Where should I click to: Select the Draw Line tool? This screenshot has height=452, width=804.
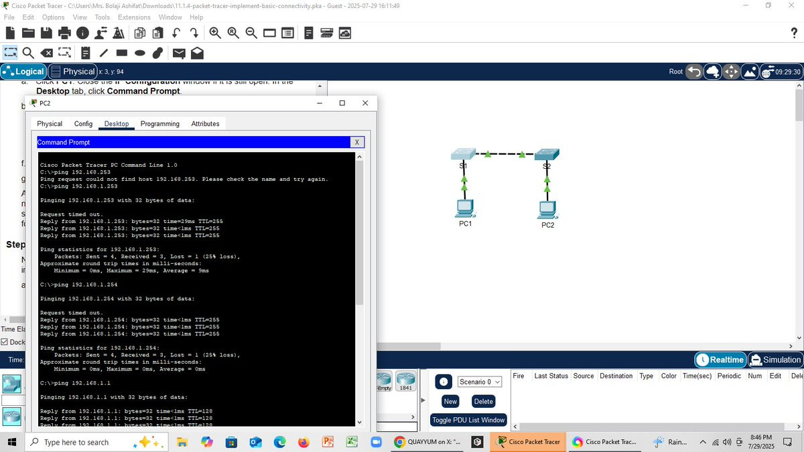click(x=104, y=52)
